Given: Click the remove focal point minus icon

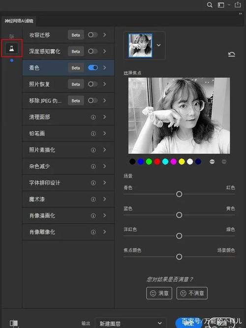Looking at the screenshot, I should [x=224, y=162].
